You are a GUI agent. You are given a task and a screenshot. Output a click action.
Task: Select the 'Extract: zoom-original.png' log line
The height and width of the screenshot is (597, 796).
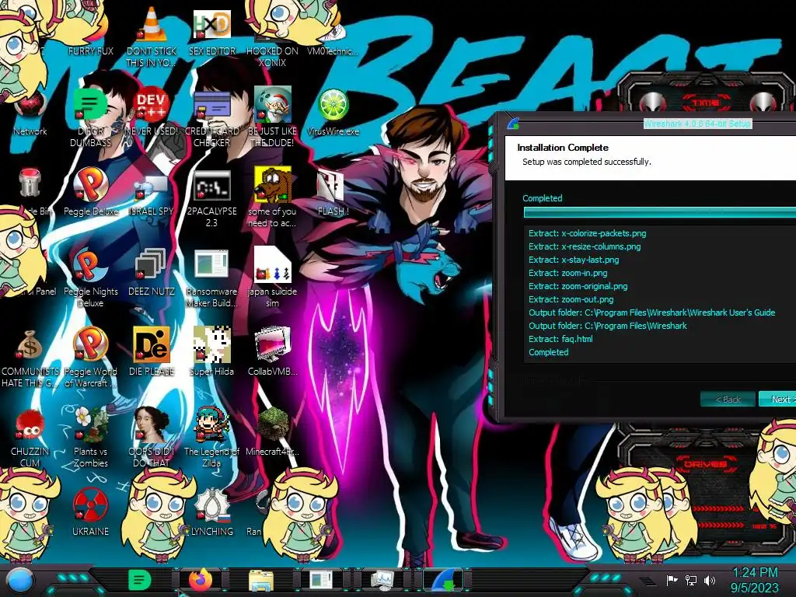(x=578, y=286)
